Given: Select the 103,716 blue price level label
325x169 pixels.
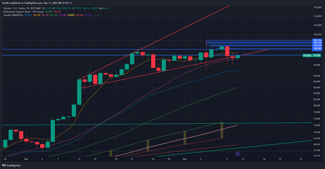Looking at the screenshot, I should [x=317, y=40].
